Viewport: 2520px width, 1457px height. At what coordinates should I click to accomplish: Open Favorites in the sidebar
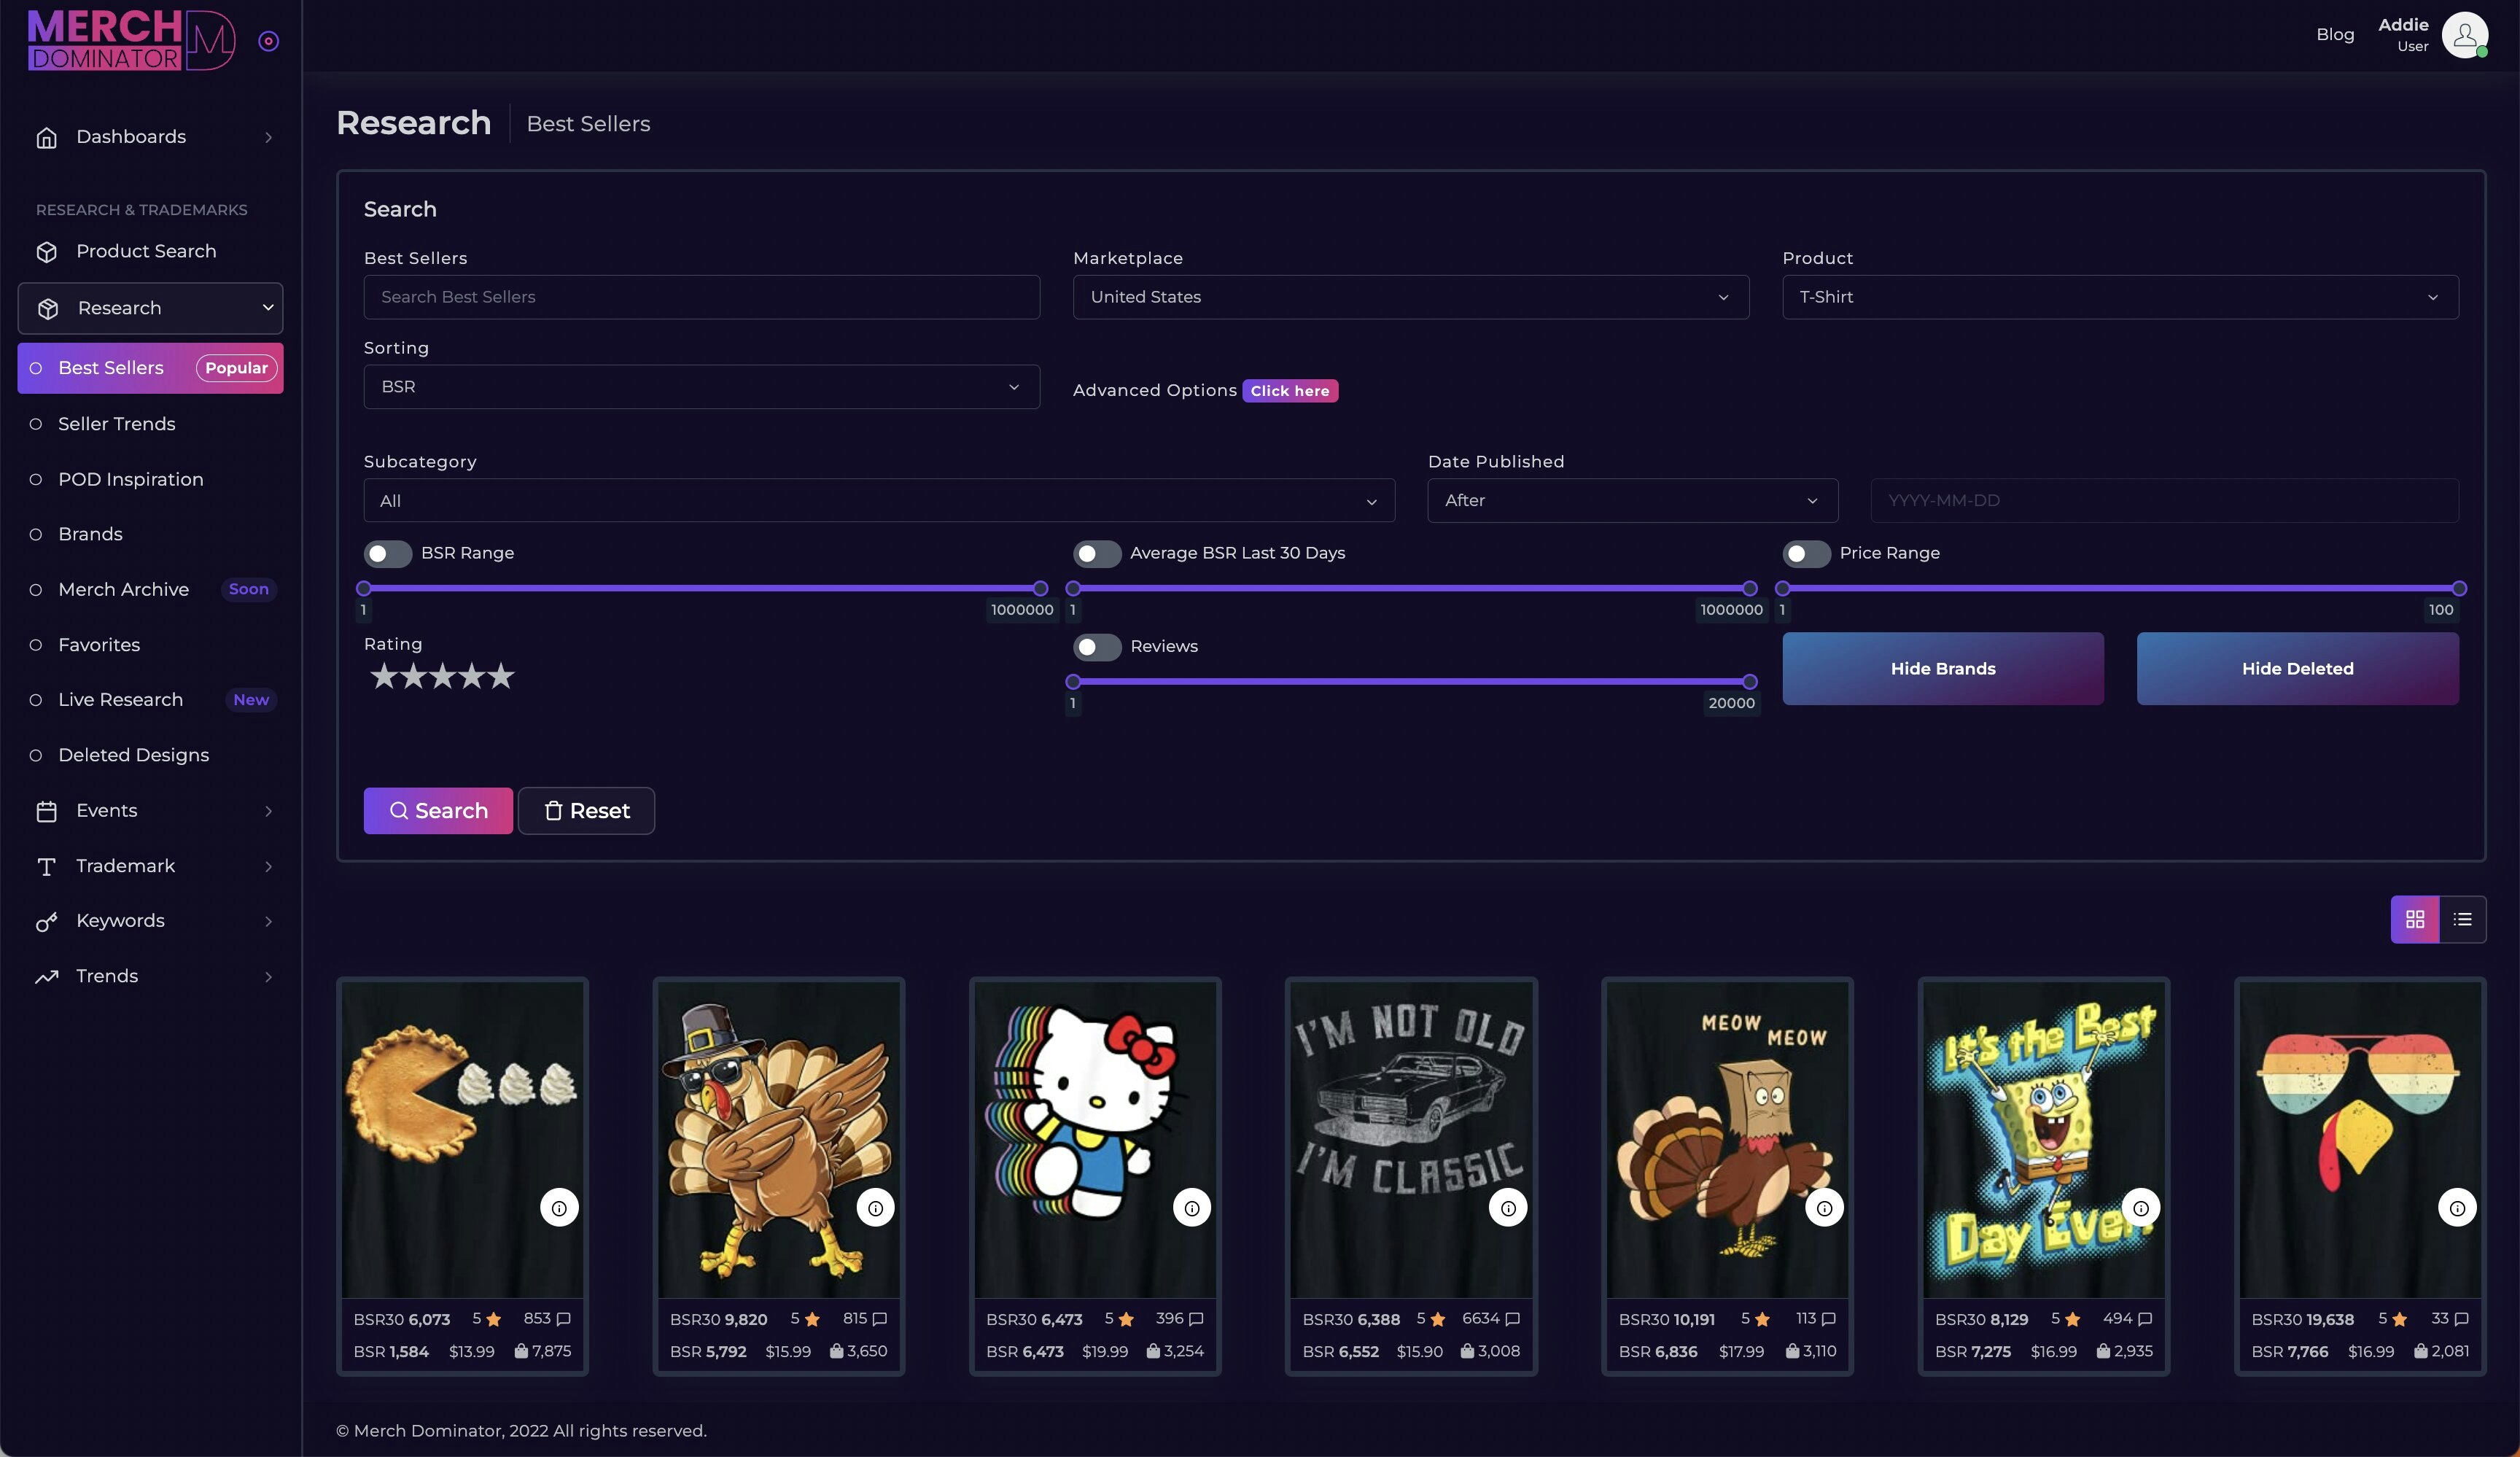pyautogui.click(x=99, y=645)
